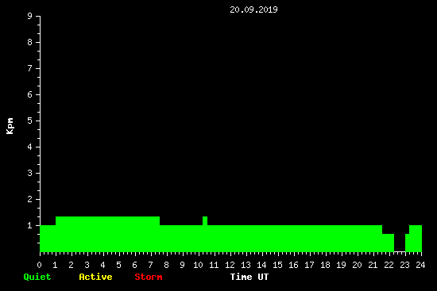
Task: Select the hour 24 tick label
Action: point(420,265)
